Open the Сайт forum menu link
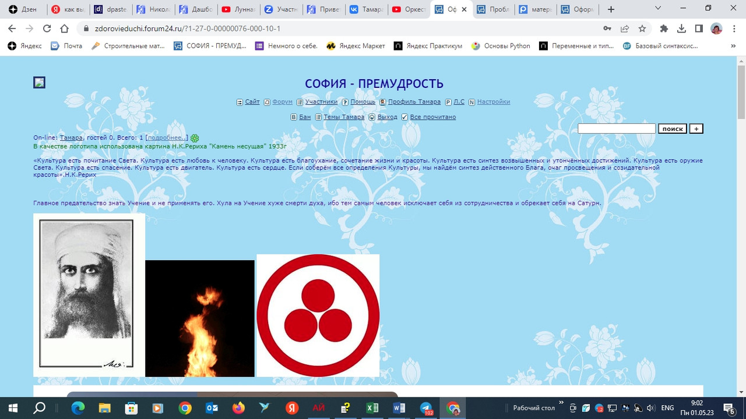The image size is (746, 419). point(252,102)
